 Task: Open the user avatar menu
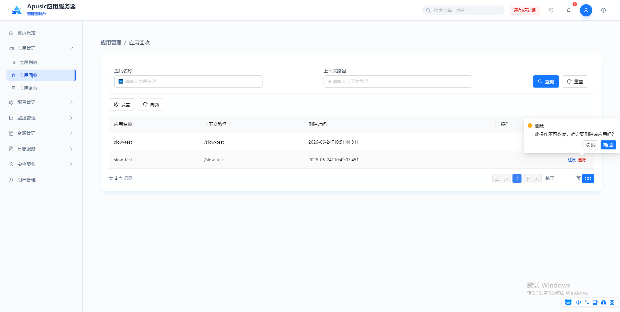(x=586, y=10)
